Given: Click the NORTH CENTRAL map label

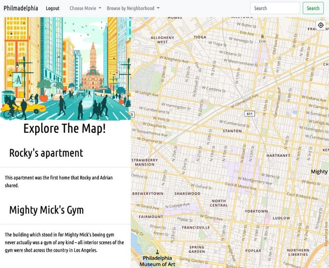Looking at the screenshot, I should 219,203.
